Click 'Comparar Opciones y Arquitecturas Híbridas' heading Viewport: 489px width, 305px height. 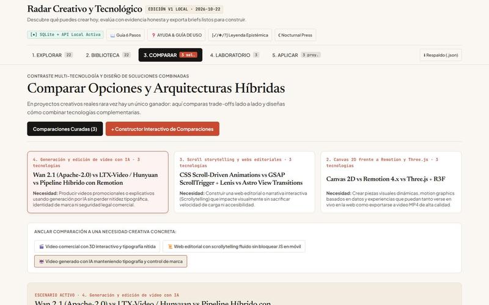tap(156, 88)
